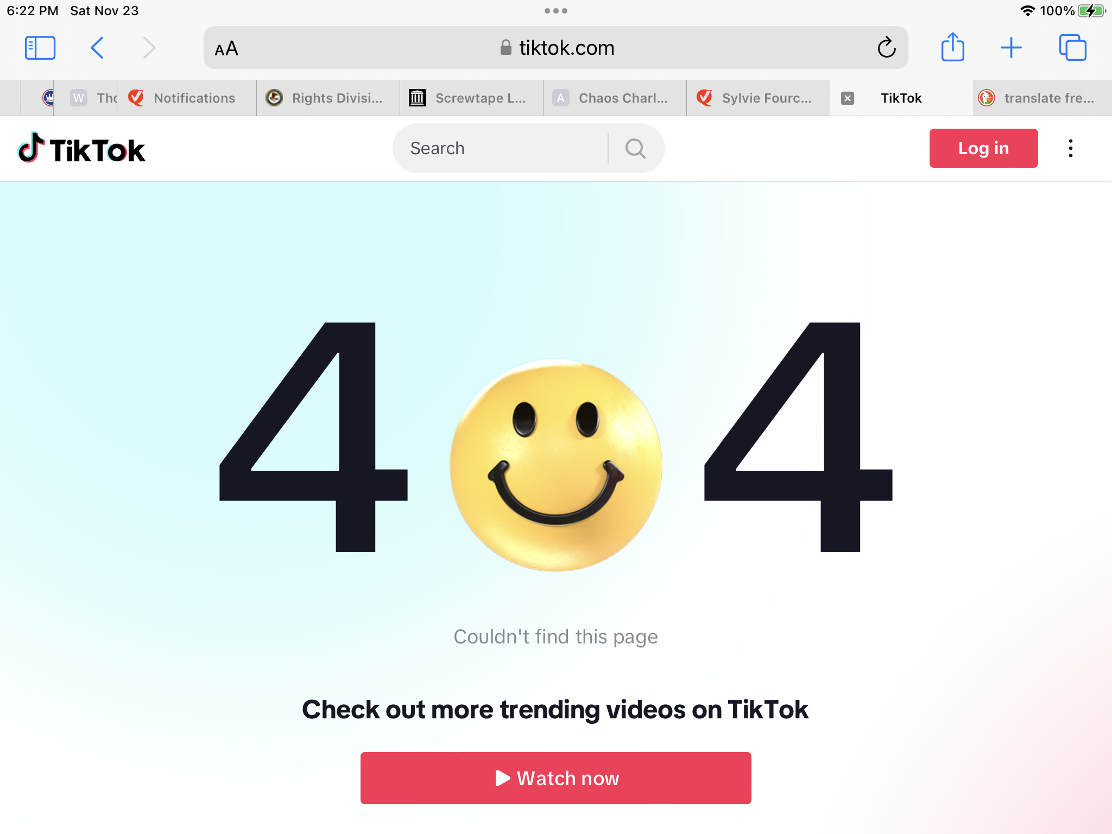Tap the tiktok.com address bar

click(555, 48)
